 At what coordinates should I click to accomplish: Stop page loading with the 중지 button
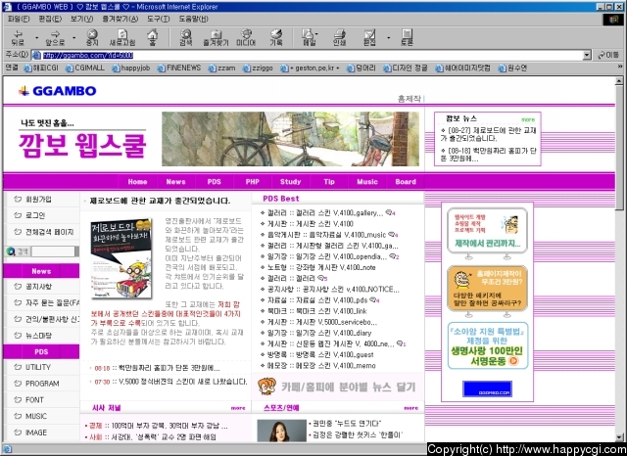(92, 37)
